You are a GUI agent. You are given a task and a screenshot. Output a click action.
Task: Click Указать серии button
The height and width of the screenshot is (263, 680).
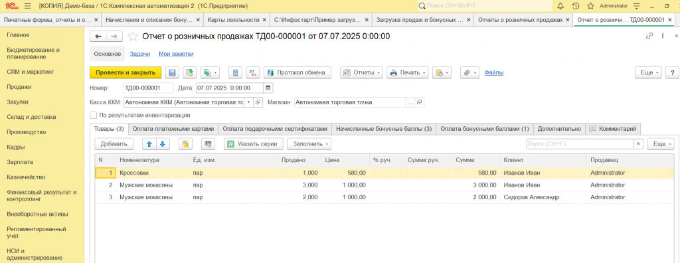(254, 143)
